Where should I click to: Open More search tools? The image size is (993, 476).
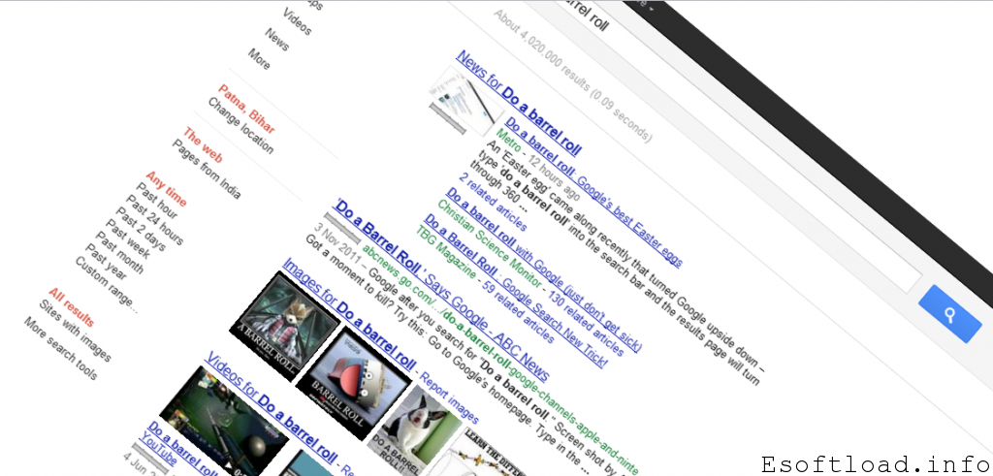pyautogui.click(x=61, y=349)
